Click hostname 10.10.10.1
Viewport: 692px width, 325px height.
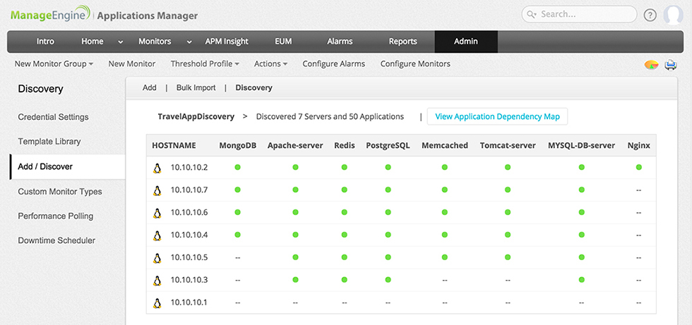coord(189,302)
